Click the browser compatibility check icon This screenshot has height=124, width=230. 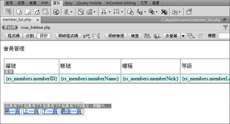(96, 36)
